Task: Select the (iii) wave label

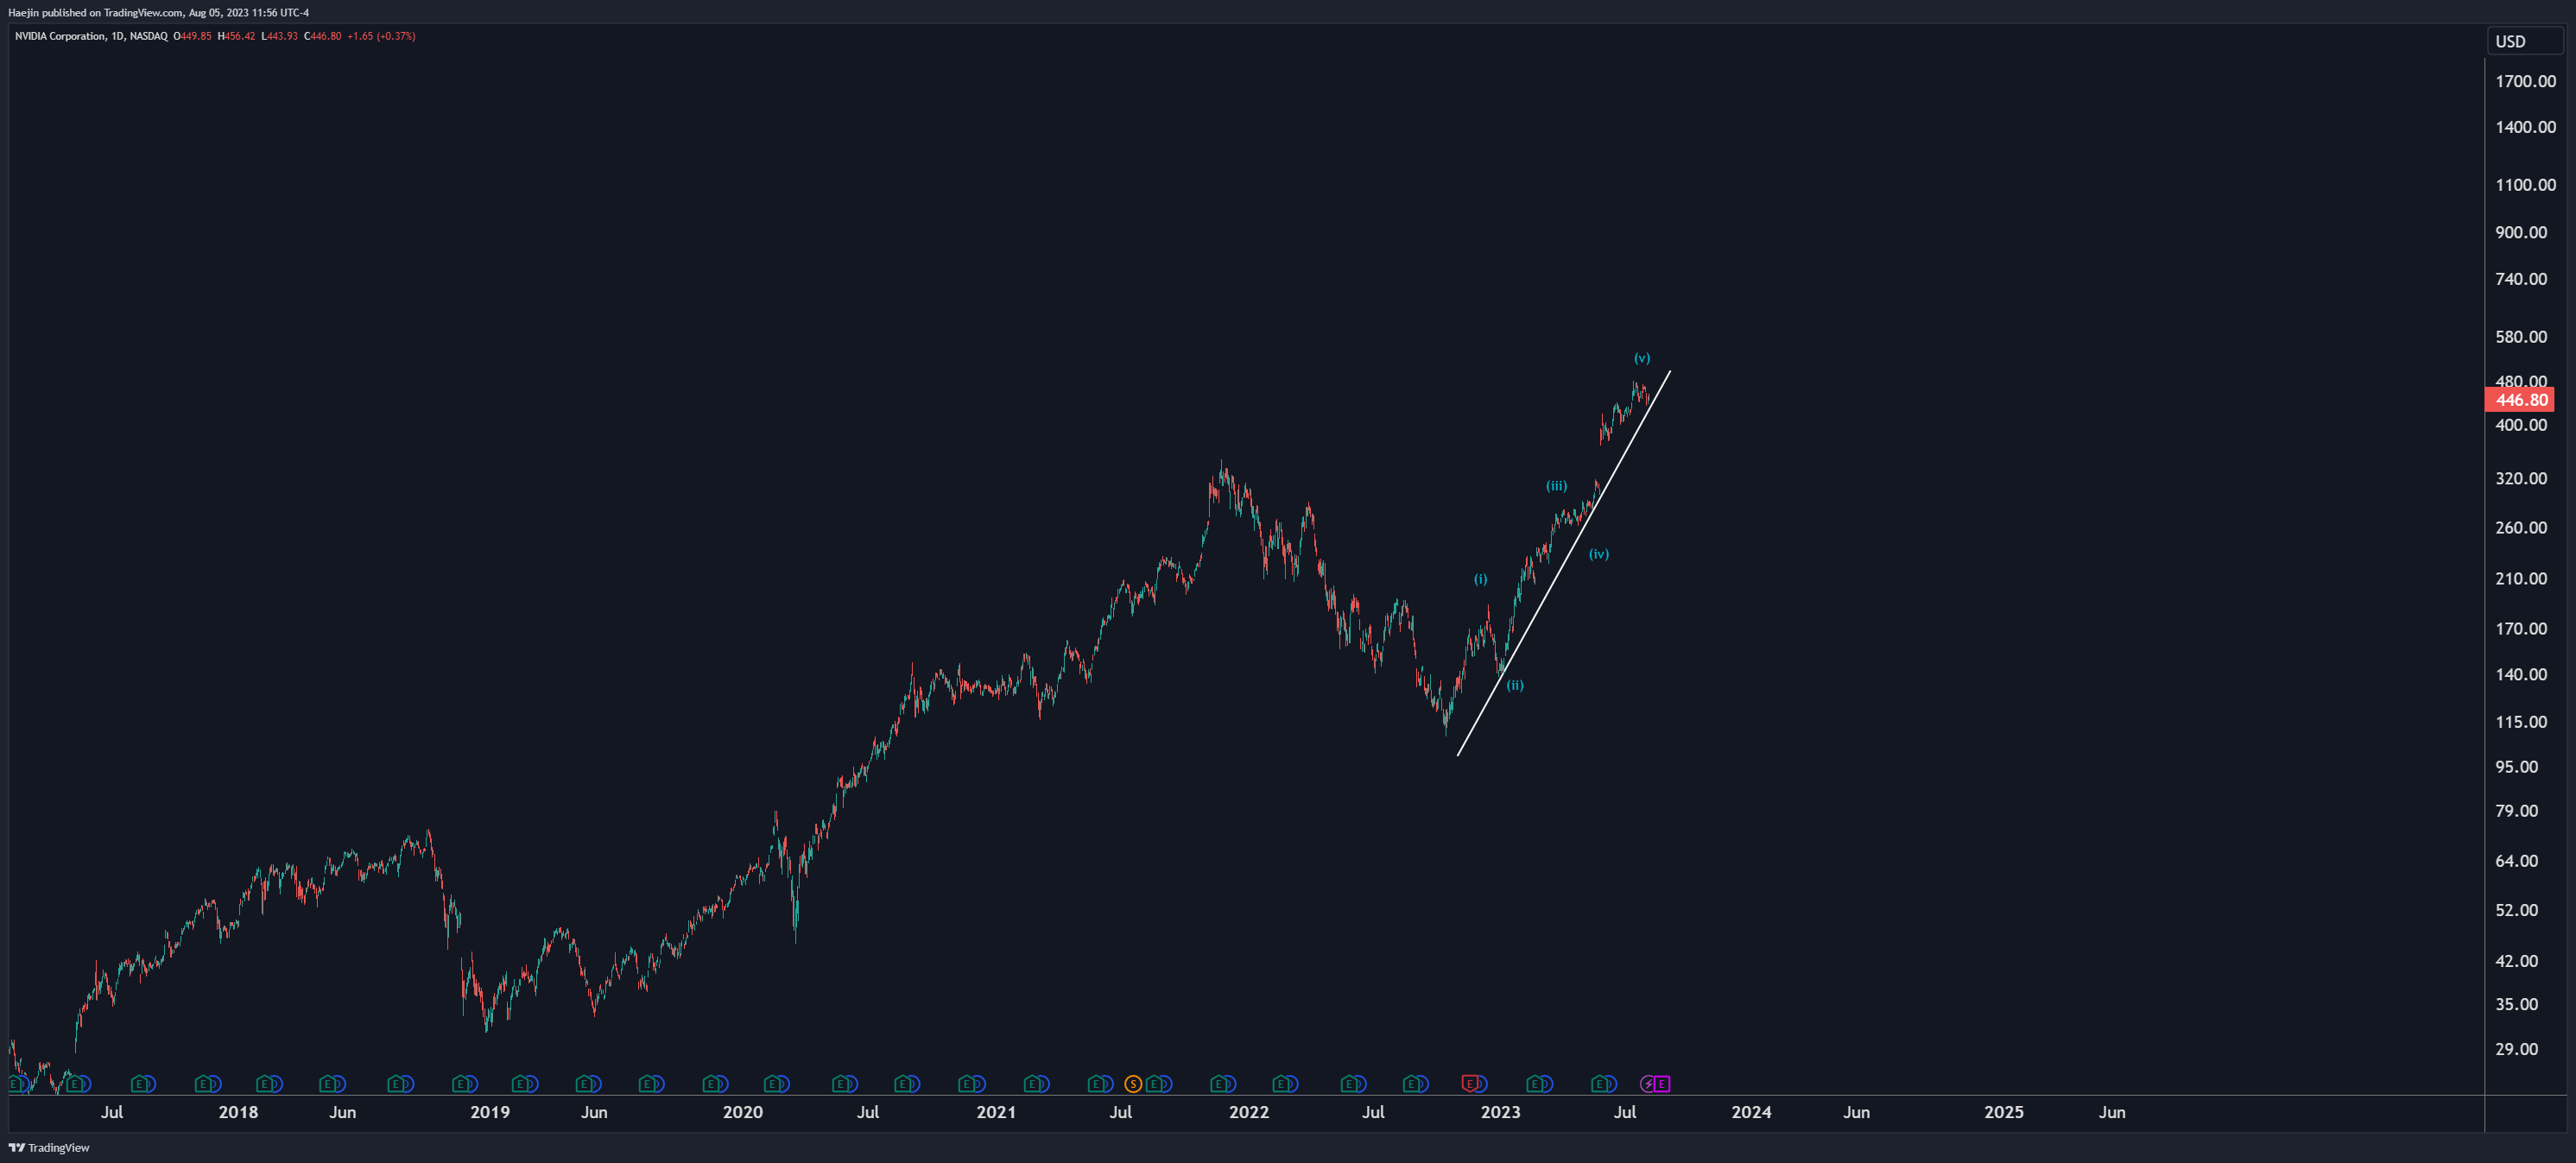Action: (1556, 486)
